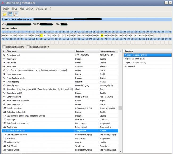Screen dimensions: 173x154
Task: Click the Mitsubishi logo in title bar
Action: point(3,3)
